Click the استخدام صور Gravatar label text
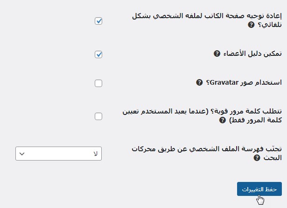The height and width of the screenshot is (208, 287). pyautogui.click(x=244, y=82)
